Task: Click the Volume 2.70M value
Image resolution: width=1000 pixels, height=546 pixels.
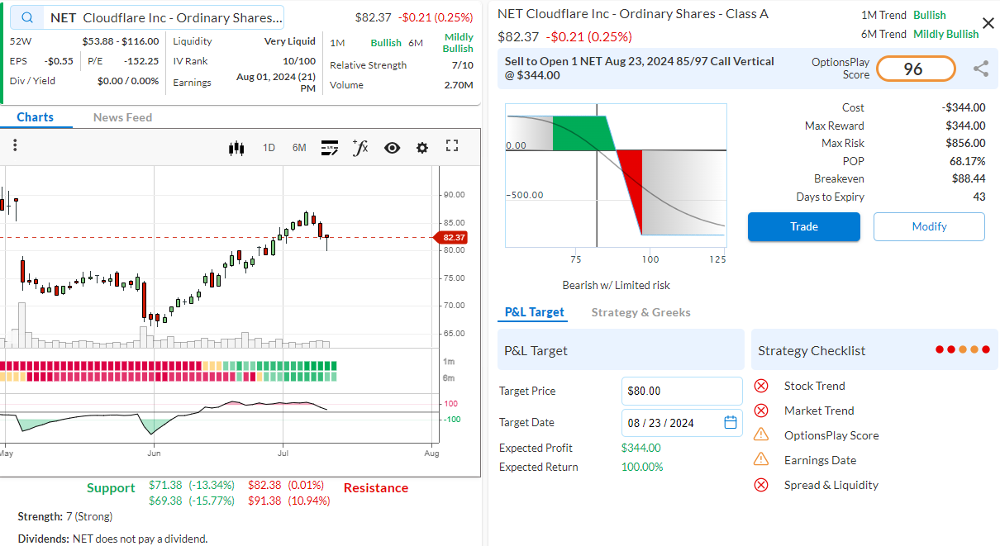Action: point(459,85)
